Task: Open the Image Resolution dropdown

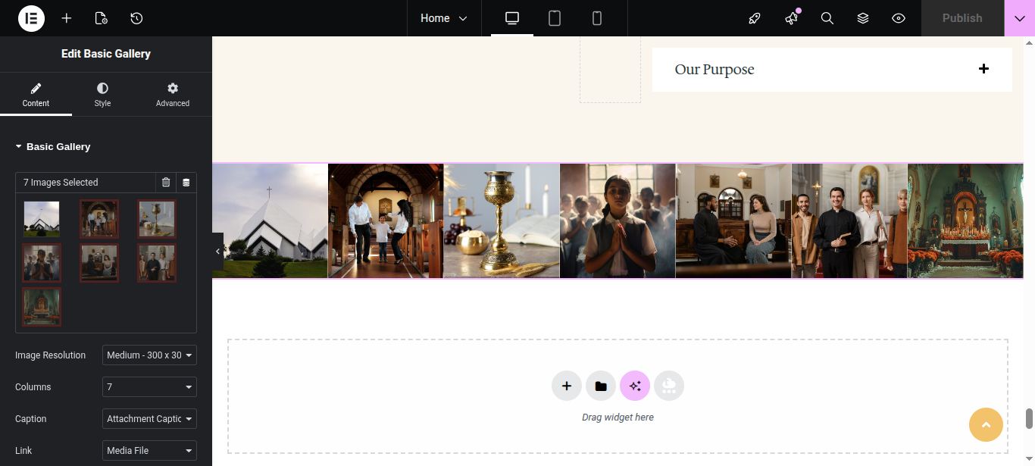Action: (149, 355)
